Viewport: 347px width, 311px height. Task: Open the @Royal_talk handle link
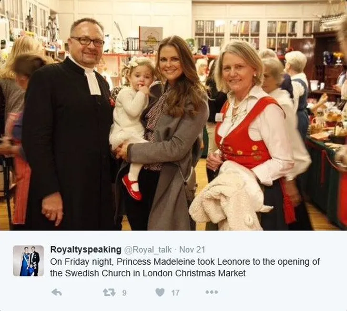(x=148, y=250)
